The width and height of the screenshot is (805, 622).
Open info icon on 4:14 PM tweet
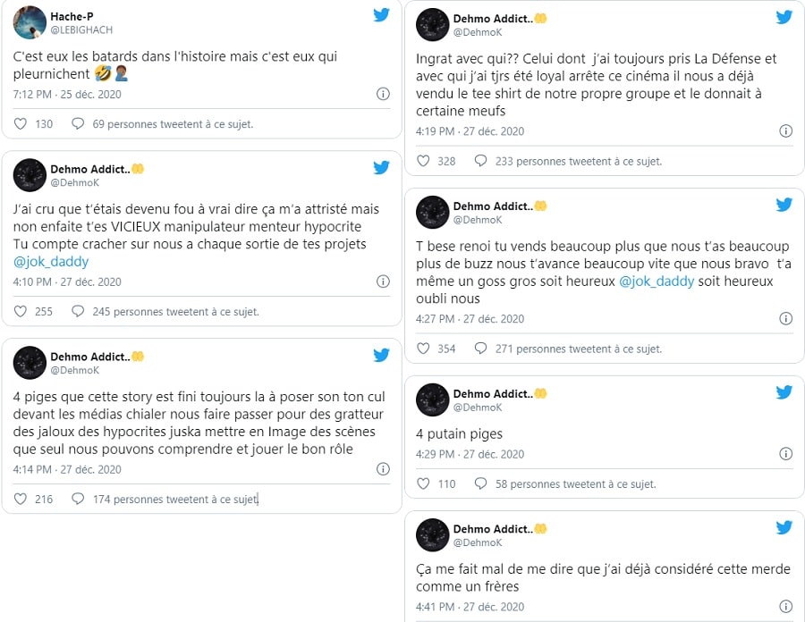pyautogui.click(x=383, y=469)
